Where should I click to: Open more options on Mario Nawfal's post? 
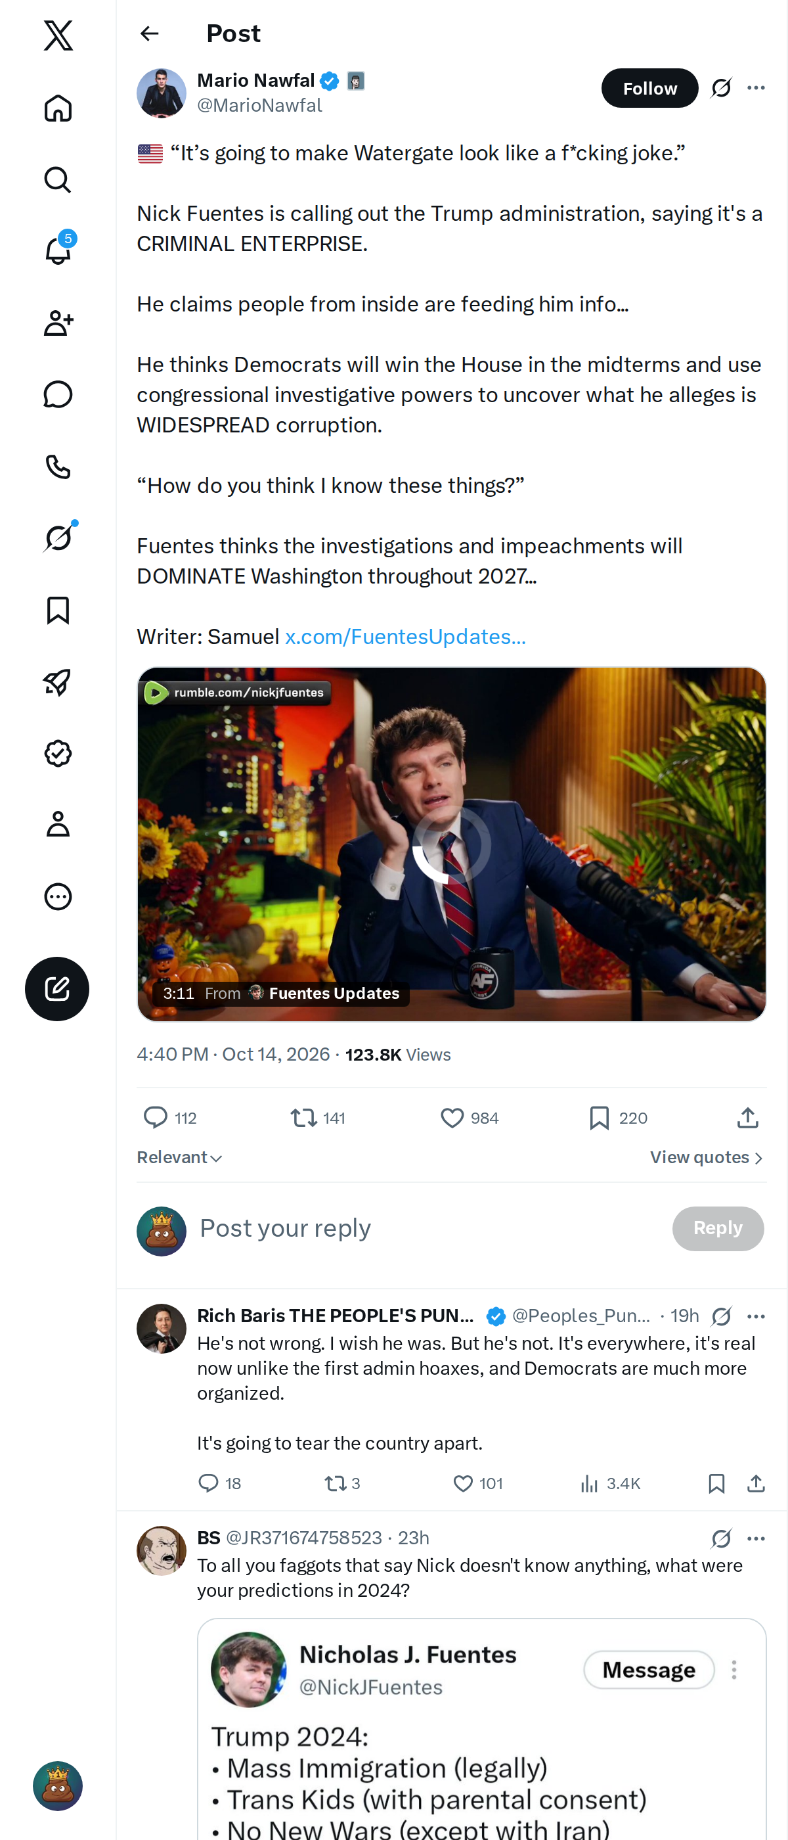pos(756,88)
